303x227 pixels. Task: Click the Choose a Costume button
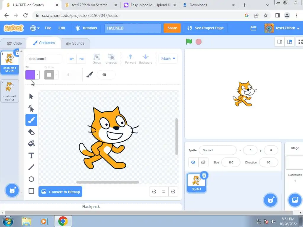pyautogui.click(x=12, y=190)
